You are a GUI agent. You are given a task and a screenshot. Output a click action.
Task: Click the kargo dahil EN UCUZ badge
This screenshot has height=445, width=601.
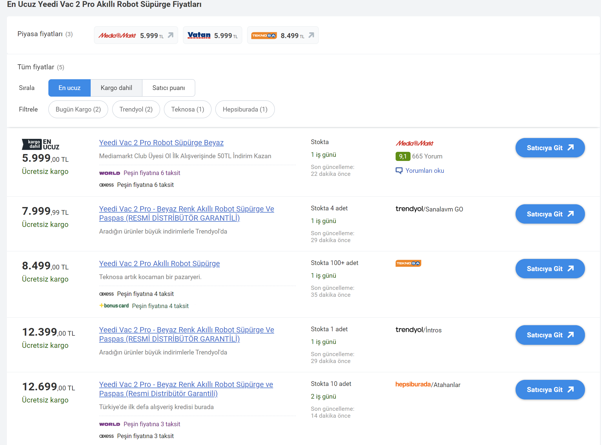click(41, 144)
